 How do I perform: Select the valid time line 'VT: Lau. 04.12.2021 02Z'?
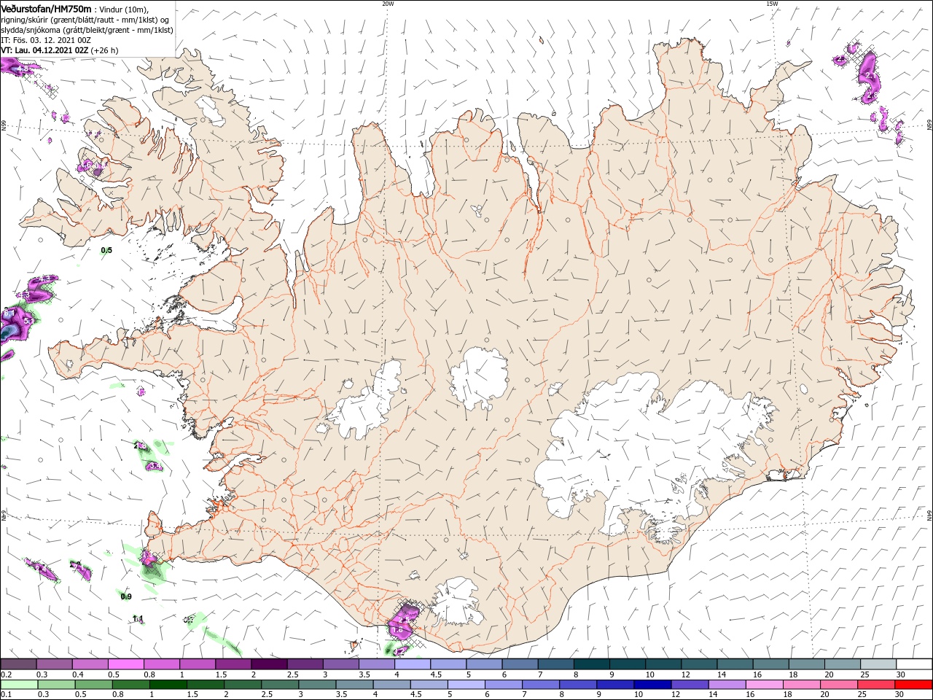[44, 50]
